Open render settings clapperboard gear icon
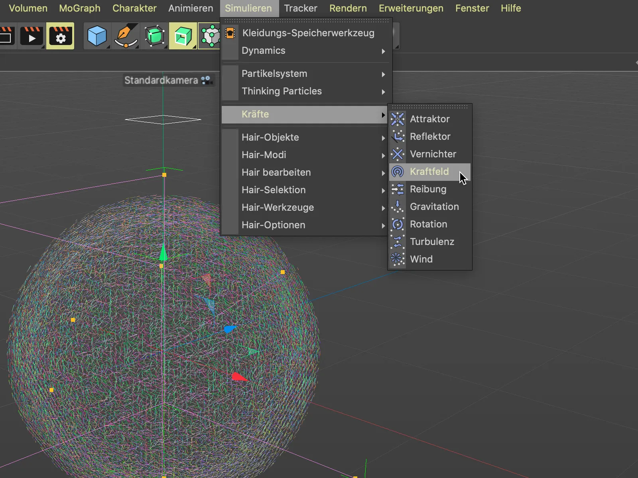The width and height of the screenshot is (638, 478). point(60,36)
